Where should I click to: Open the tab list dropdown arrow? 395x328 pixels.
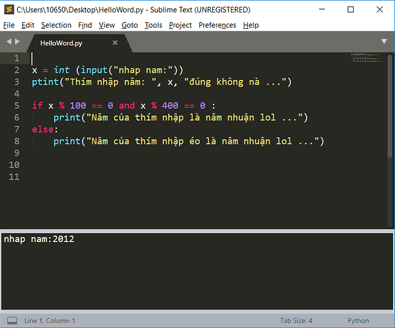385,41
